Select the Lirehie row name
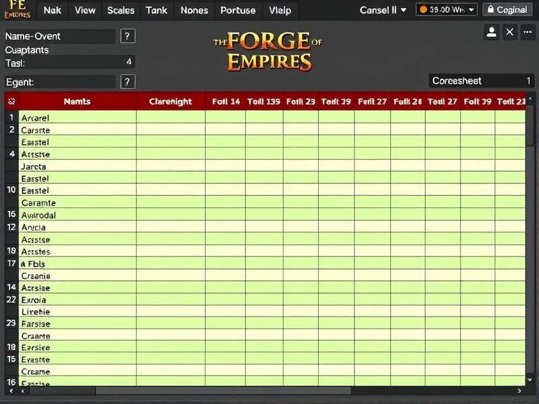The width and height of the screenshot is (539, 404). 36,312
